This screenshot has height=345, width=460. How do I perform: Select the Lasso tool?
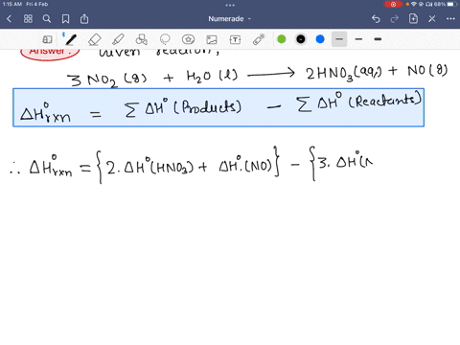pos(165,39)
